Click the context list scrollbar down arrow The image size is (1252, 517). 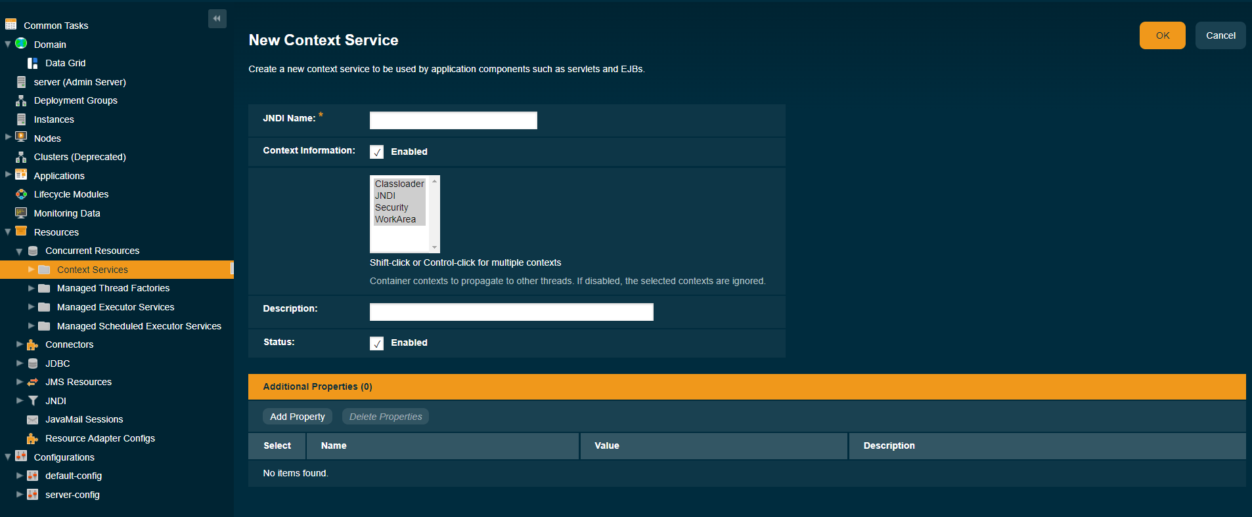point(434,247)
